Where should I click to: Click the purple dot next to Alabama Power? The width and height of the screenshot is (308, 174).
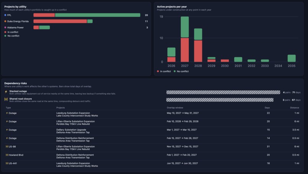(x=5, y=28)
